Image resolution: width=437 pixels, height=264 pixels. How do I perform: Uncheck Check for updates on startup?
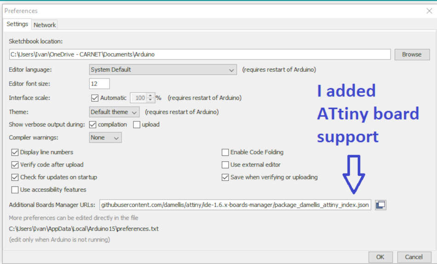15,177
